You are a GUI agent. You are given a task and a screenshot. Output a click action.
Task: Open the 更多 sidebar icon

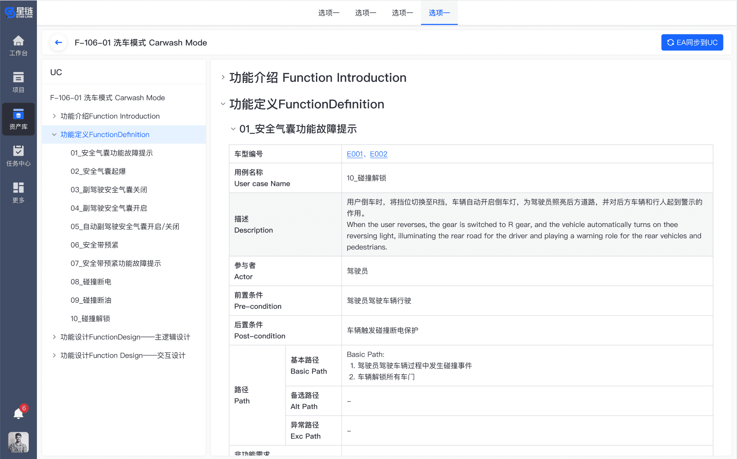coord(18,193)
